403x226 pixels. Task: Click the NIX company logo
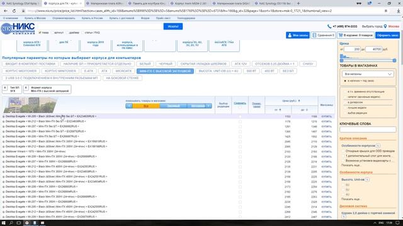tap(18, 28)
